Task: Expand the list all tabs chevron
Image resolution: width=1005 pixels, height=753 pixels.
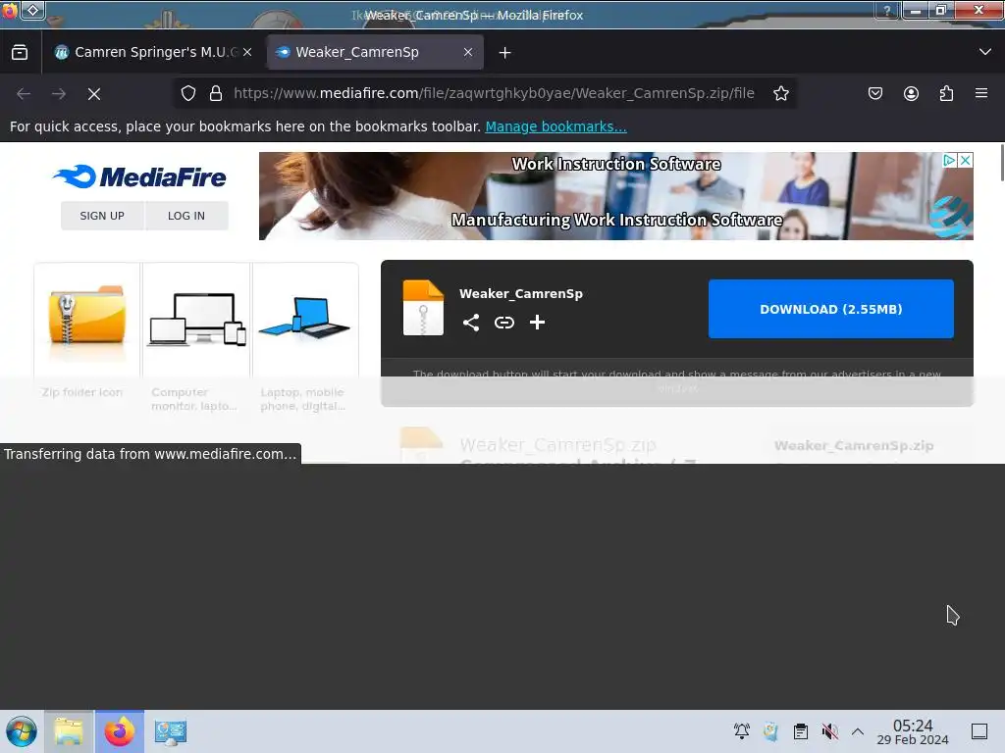Action: 985,52
